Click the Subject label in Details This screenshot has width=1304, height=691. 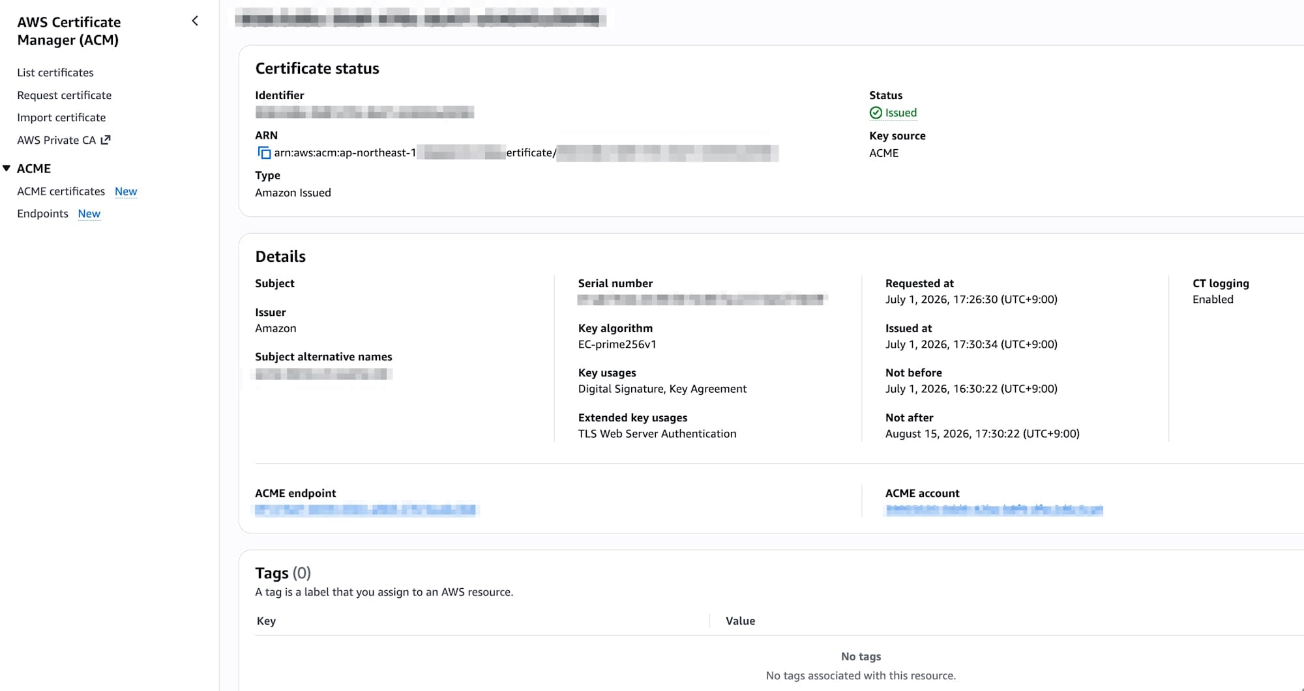274,283
